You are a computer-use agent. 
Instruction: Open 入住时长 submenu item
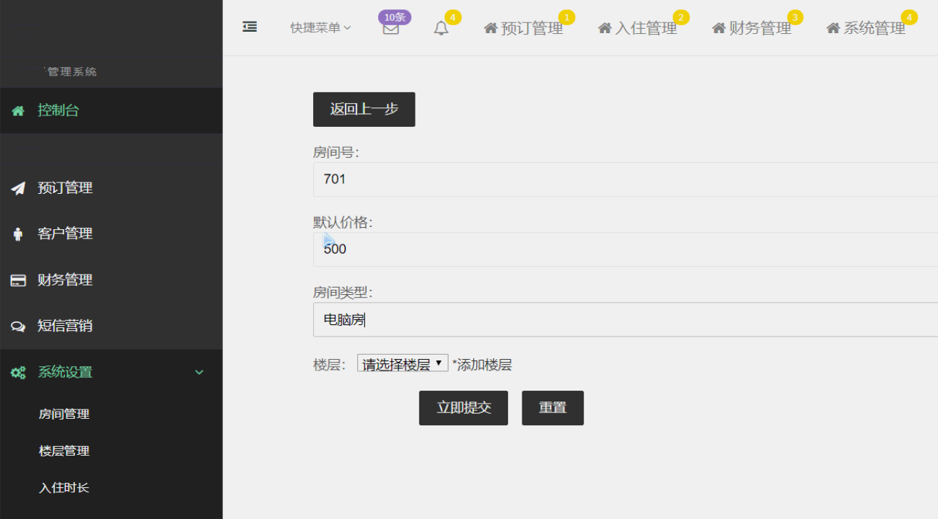pyautogui.click(x=64, y=488)
